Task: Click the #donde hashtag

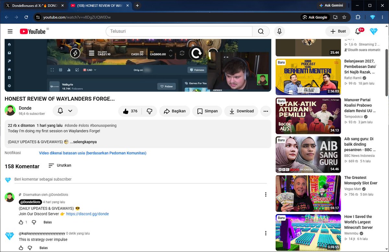Action: pos(71,126)
